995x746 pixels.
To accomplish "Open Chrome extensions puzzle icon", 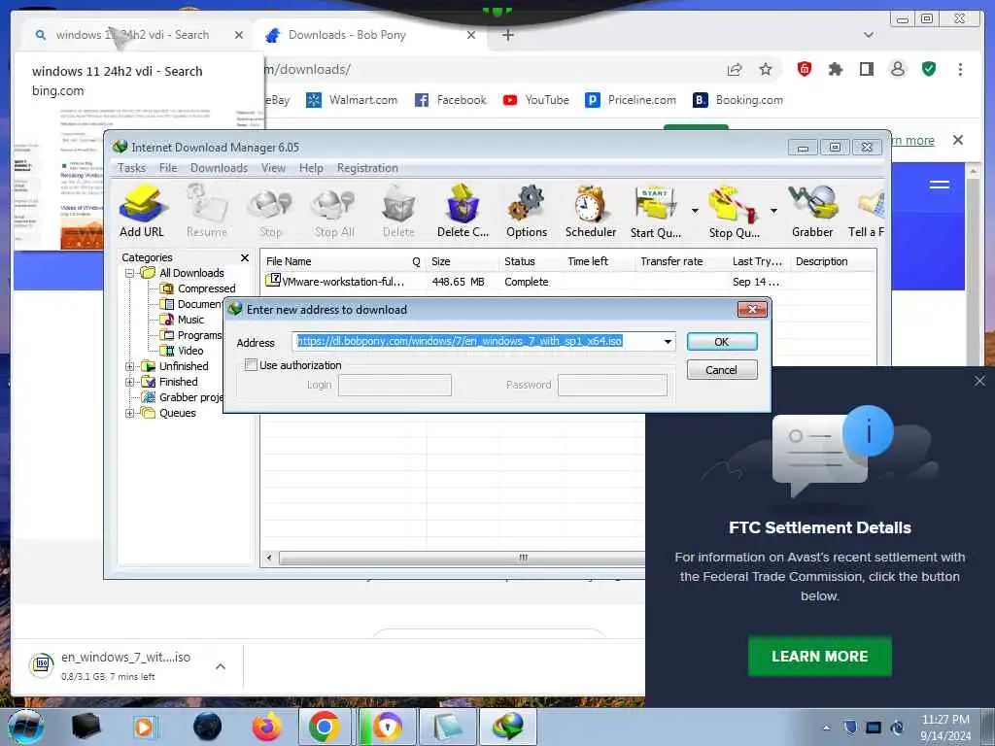I will [835, 69].
